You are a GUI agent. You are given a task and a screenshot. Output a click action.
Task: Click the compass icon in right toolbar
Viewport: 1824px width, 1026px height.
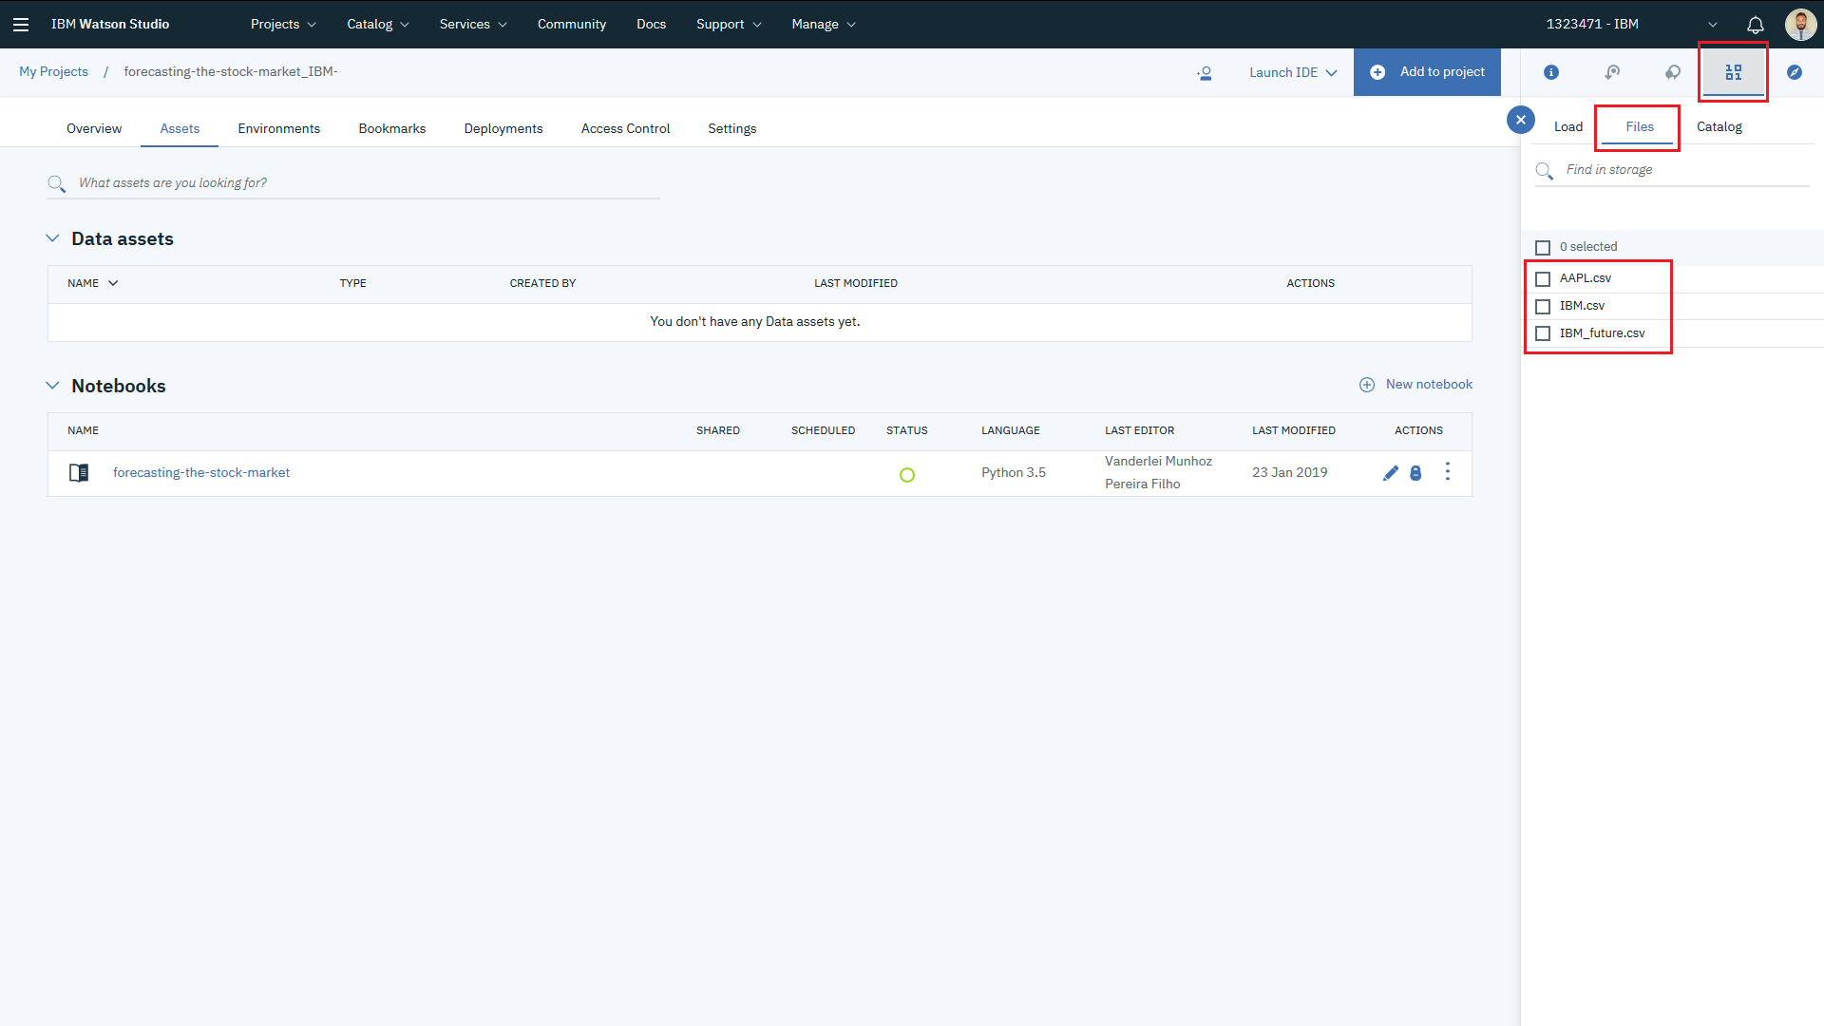pos(1794,72)
